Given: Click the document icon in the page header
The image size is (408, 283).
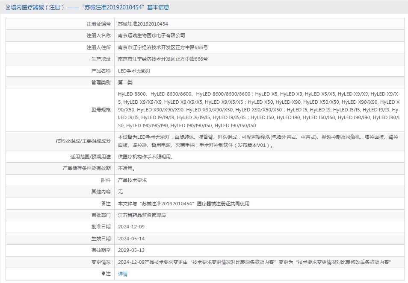Looking at the screenshot, I should click(8, 7).
